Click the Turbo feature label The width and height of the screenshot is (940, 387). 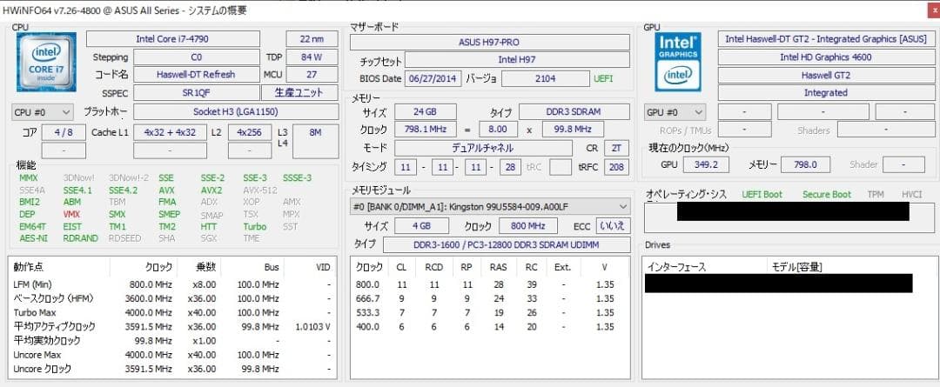click(255, 226)
